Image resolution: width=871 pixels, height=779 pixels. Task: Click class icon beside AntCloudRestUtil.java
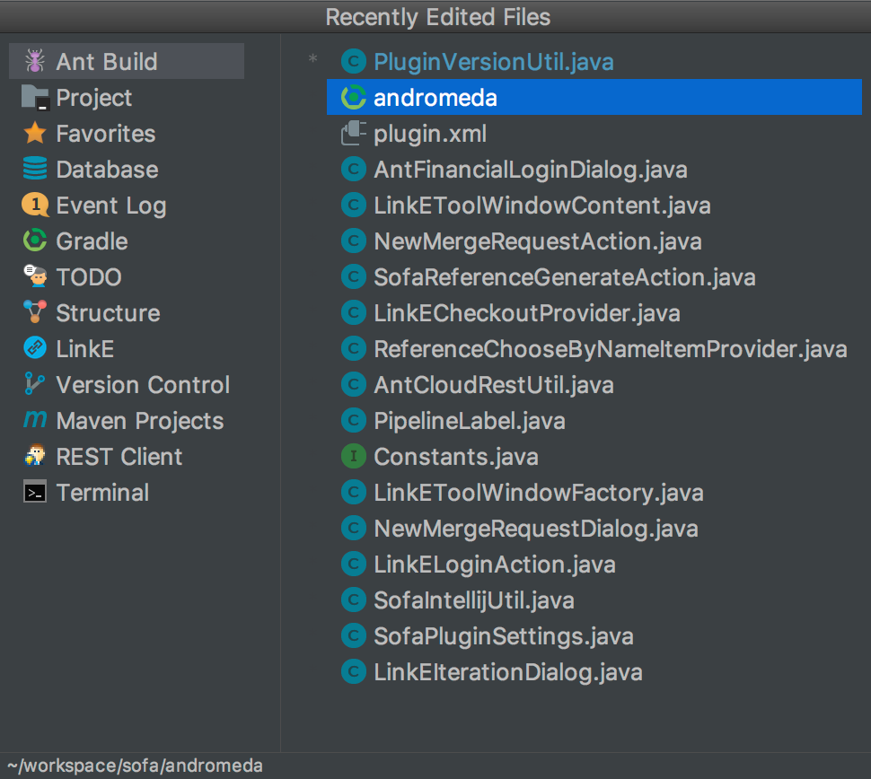(353, 384)
